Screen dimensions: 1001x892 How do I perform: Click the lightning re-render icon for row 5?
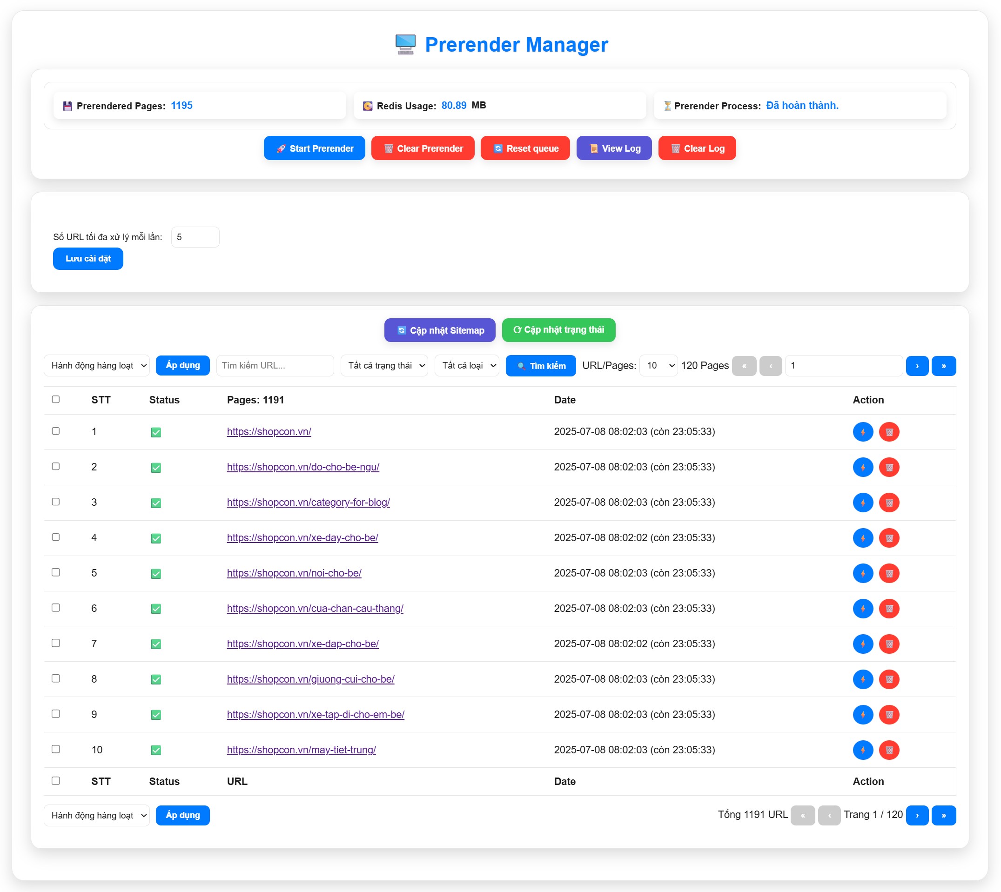863,573
